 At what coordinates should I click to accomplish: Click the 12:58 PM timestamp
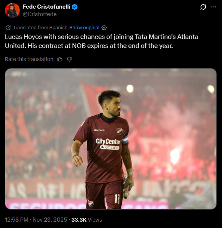[x=16, y=219]
